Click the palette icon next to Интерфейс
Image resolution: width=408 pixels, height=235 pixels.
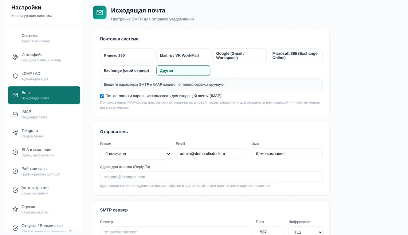coord(15,57)
